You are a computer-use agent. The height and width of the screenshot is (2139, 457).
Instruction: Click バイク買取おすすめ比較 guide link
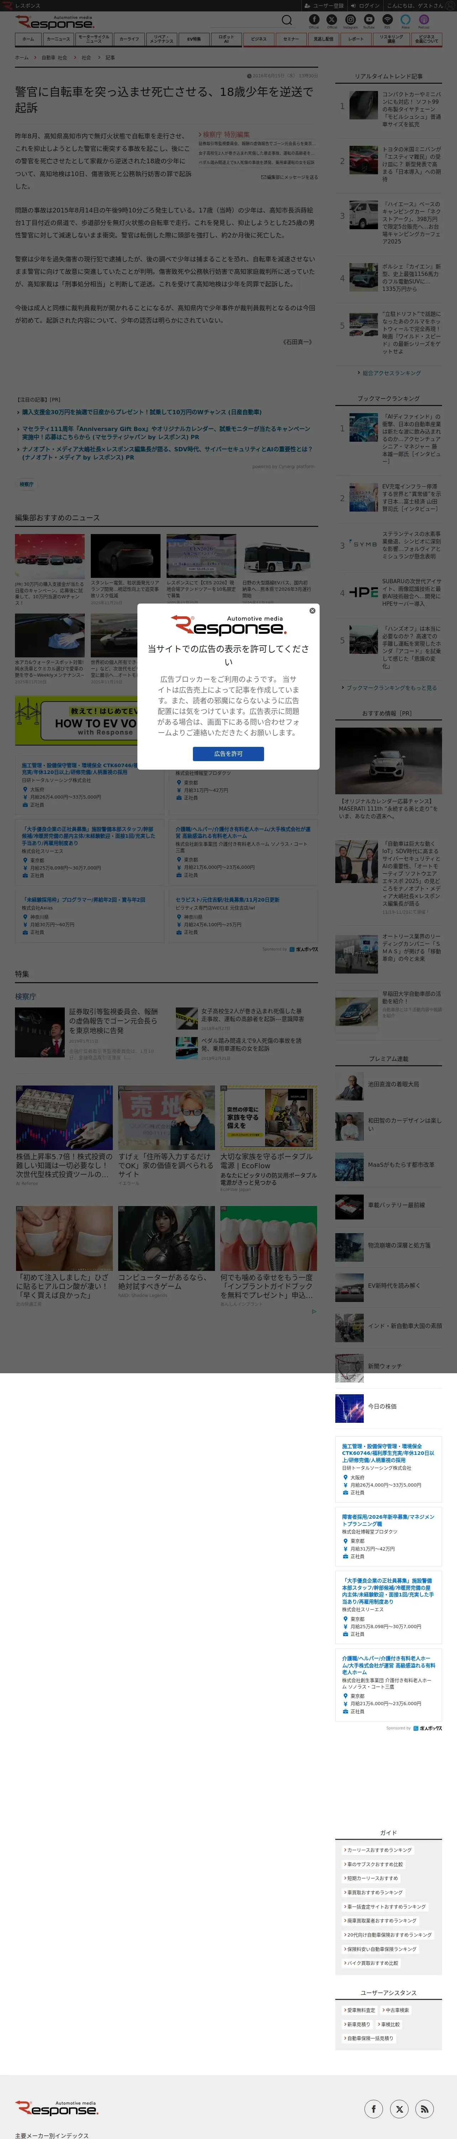[x=372, y=1963]
